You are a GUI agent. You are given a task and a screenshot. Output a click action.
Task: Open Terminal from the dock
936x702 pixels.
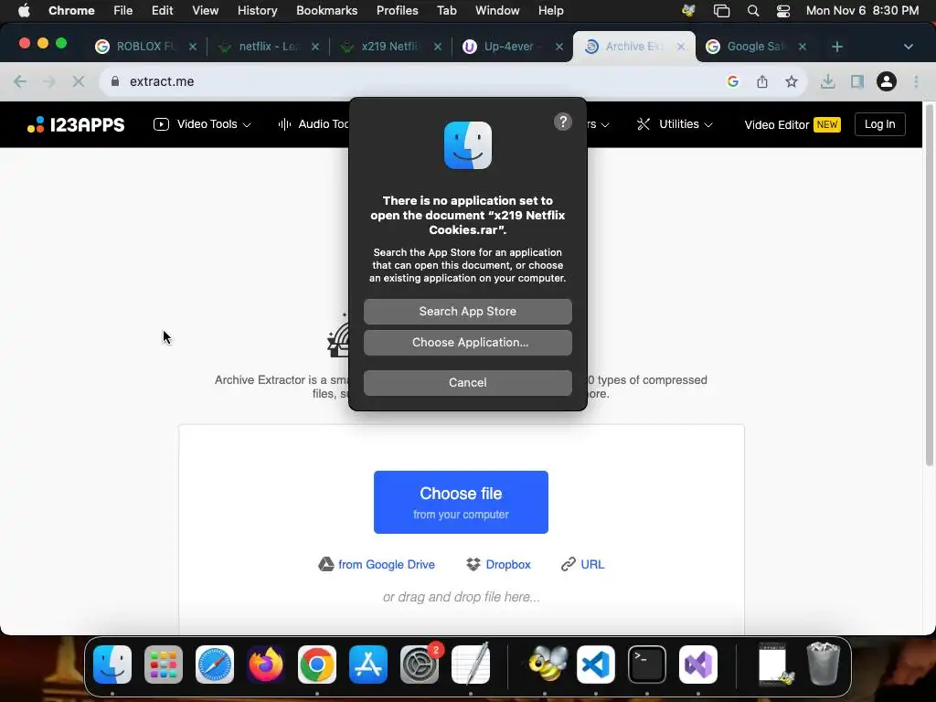[647, 665]
